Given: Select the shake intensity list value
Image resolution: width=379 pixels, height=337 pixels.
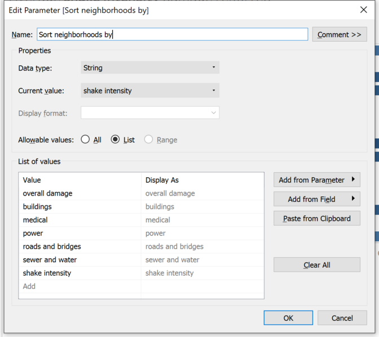Looking at the screenshot, I should pyautogui.click(x=47, y=273).
